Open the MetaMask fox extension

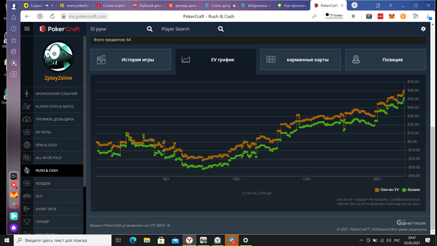point(391,16)
